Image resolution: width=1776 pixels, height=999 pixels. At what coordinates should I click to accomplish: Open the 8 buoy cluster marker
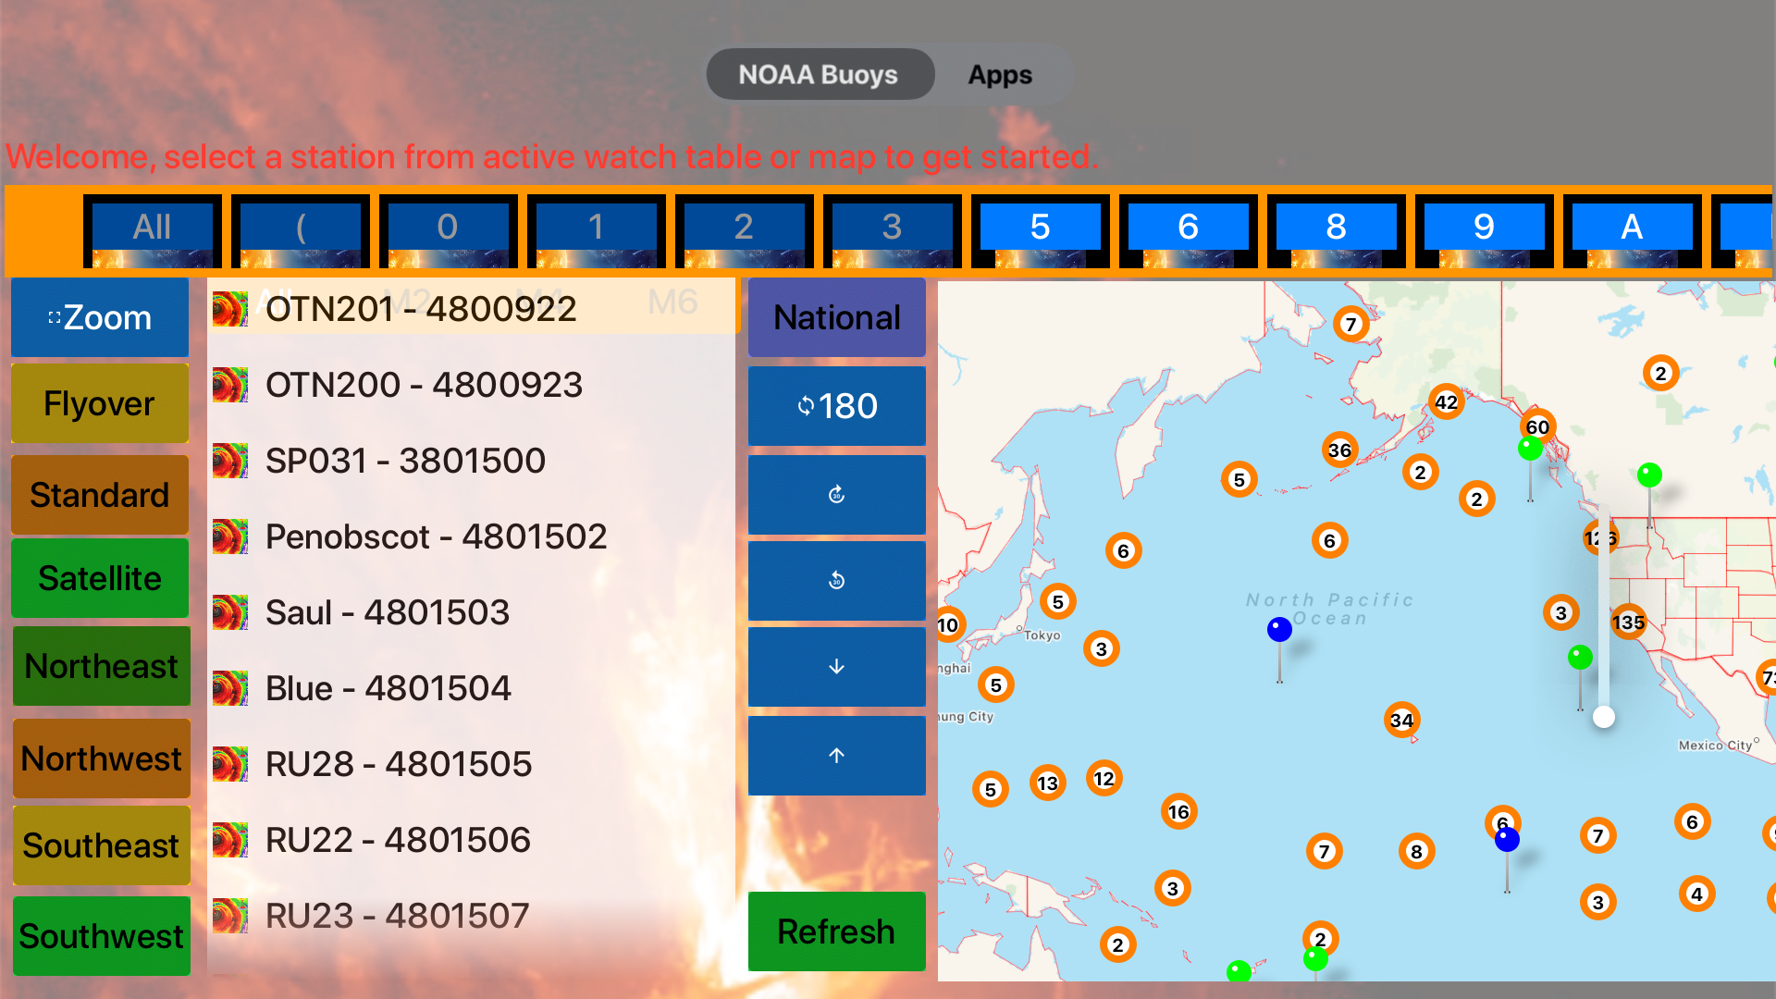tap(1416, 852)
